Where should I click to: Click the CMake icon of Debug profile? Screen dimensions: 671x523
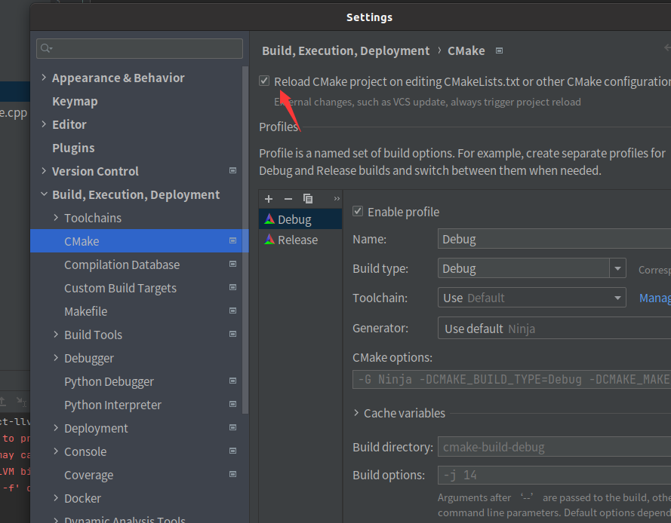269,219
